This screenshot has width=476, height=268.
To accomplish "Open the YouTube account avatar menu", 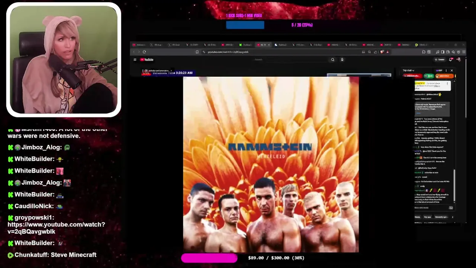I will tap(459, 60).
